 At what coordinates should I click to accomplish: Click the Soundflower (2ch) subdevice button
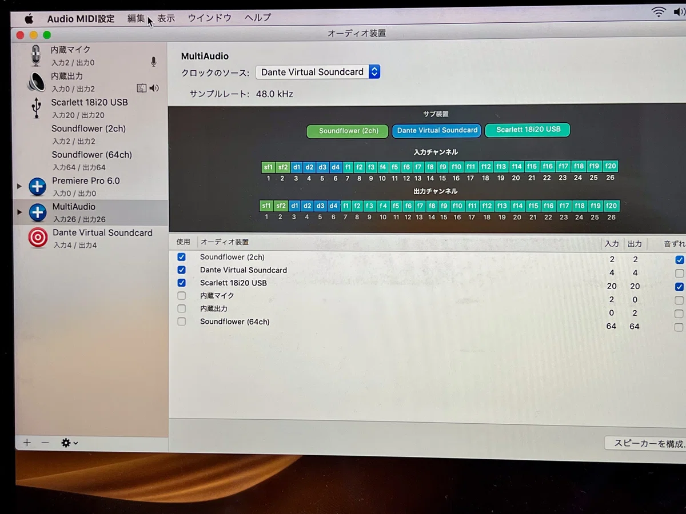[348, 131]
